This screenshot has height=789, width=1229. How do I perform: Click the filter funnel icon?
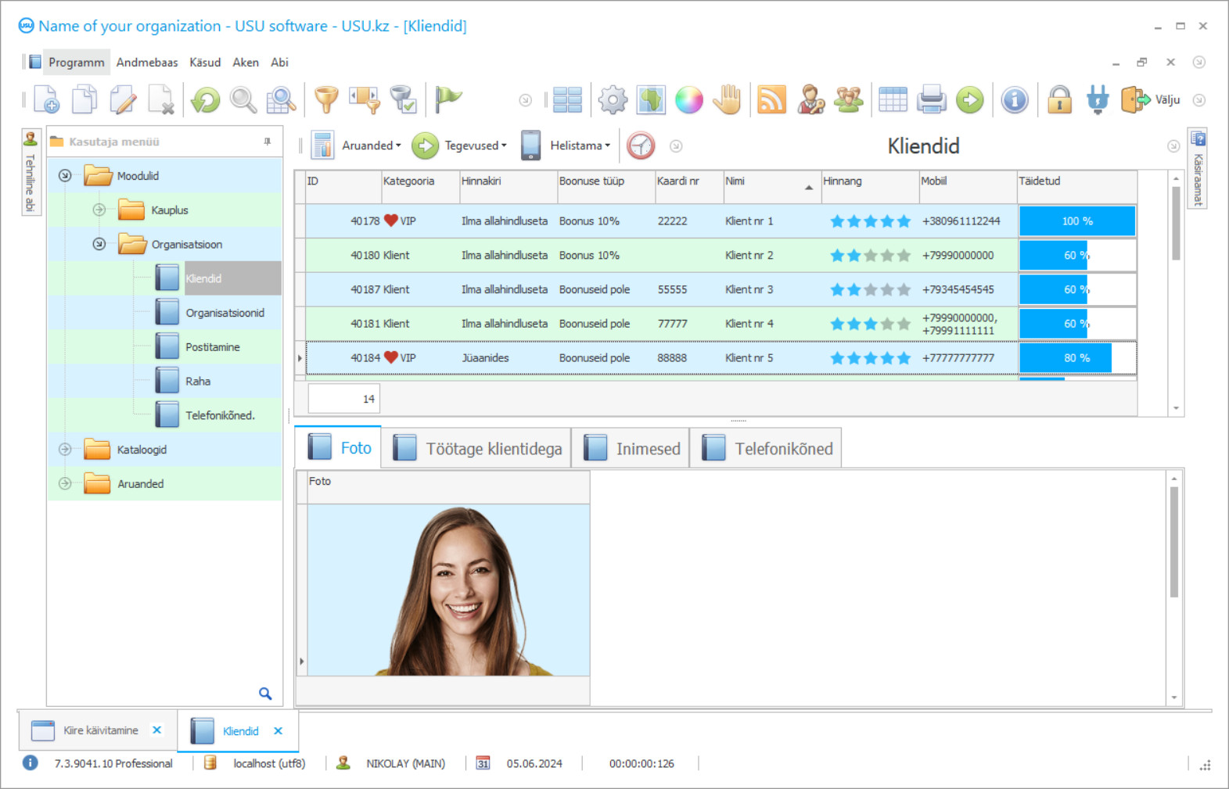tap(326, 99)
